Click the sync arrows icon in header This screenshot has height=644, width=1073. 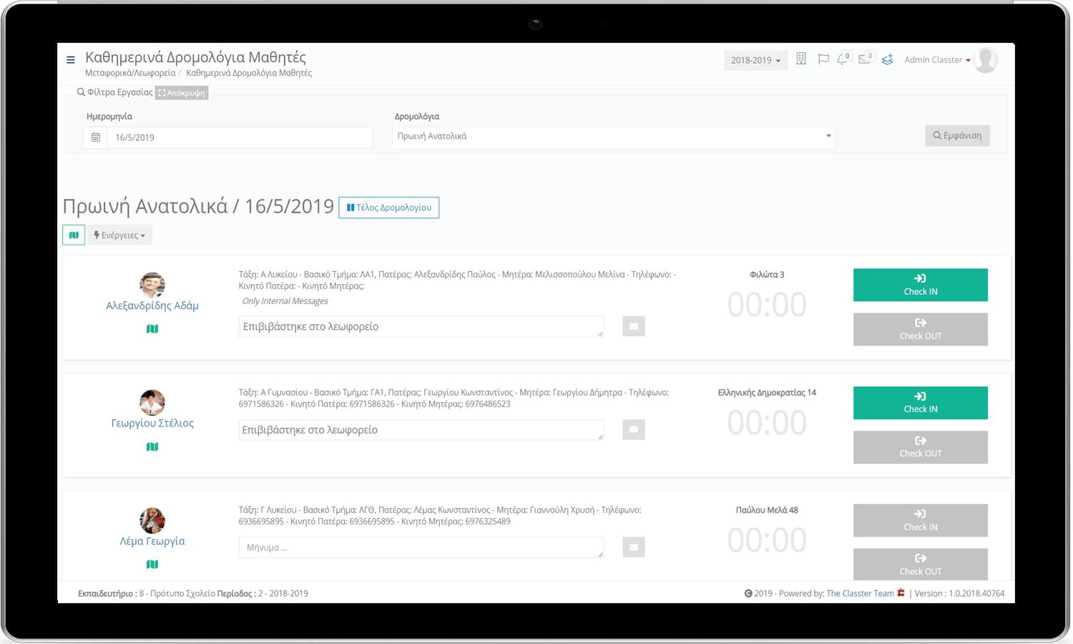tap(887, 59)
